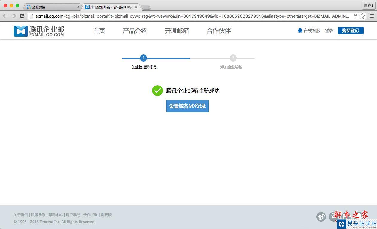Click the 添加企业域名 step label
Screen dimensions: 377x229
click(231, 67)
